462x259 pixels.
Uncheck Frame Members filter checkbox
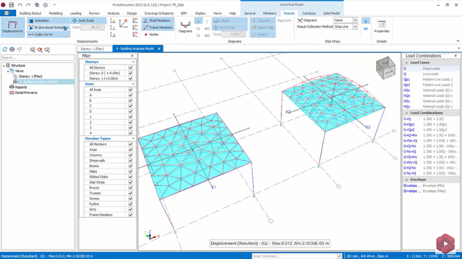pyautogui.click(x=130, y=215)
